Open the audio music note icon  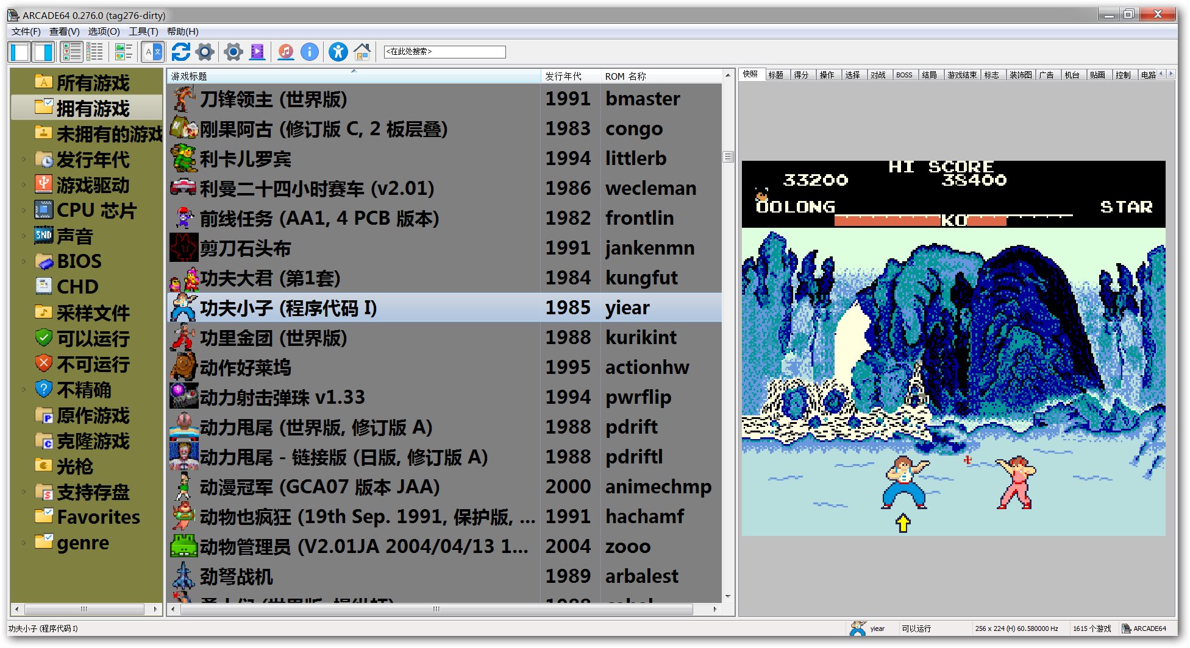[x=285, y=52]
